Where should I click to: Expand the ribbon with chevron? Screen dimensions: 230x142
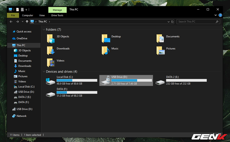[x=216, y=15]
